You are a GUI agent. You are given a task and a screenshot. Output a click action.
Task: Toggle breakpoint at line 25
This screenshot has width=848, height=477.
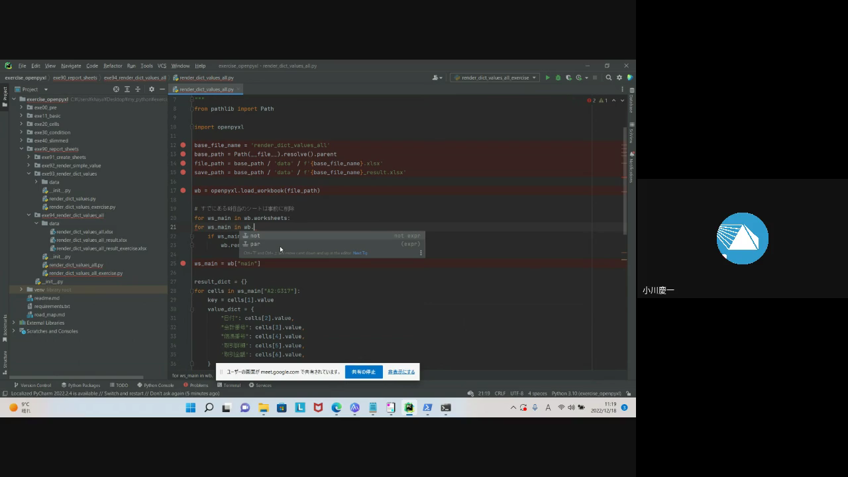pos(183,264)
